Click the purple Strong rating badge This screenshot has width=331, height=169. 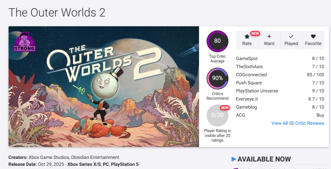coord(25,42)
